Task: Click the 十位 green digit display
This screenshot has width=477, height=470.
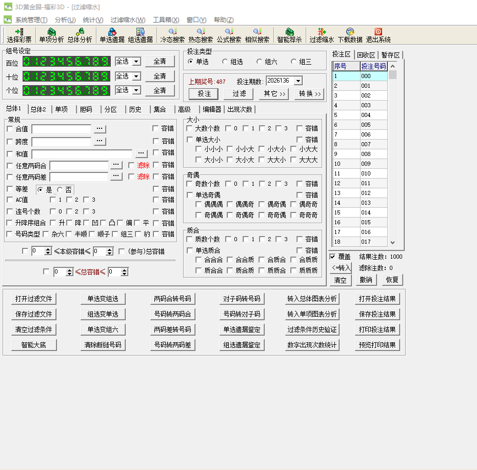Action: tap(66, 76)
